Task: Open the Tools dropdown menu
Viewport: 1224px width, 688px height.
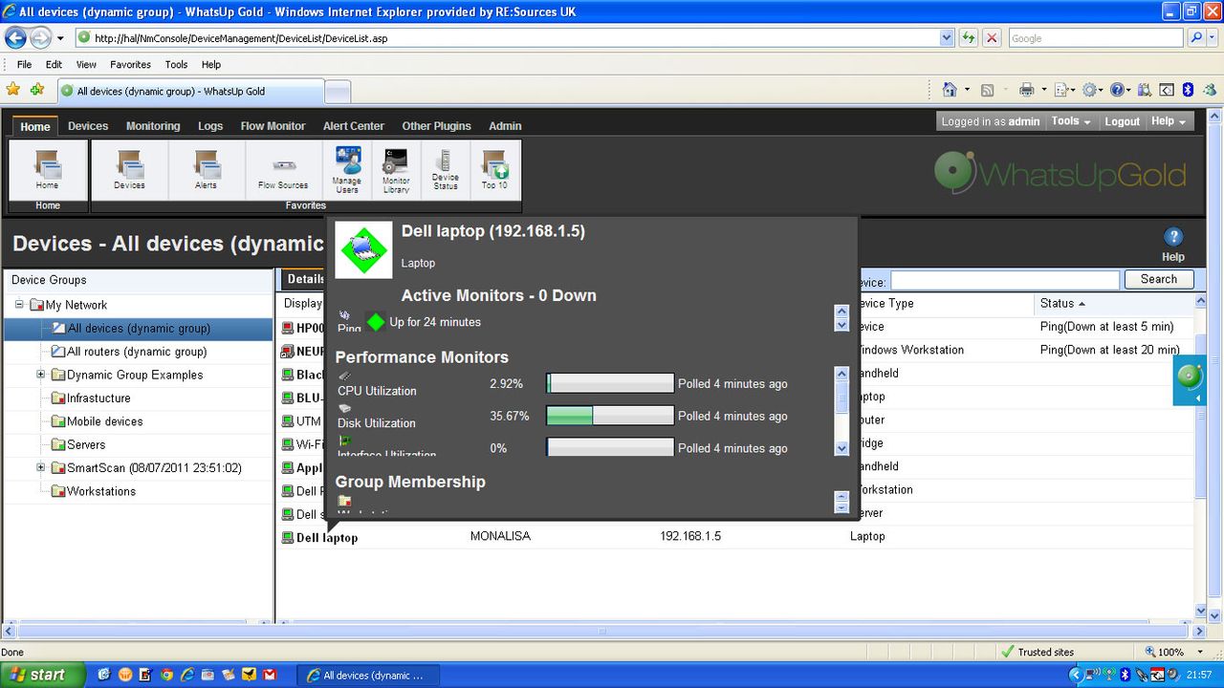Action: click(x=1071, y=121)
